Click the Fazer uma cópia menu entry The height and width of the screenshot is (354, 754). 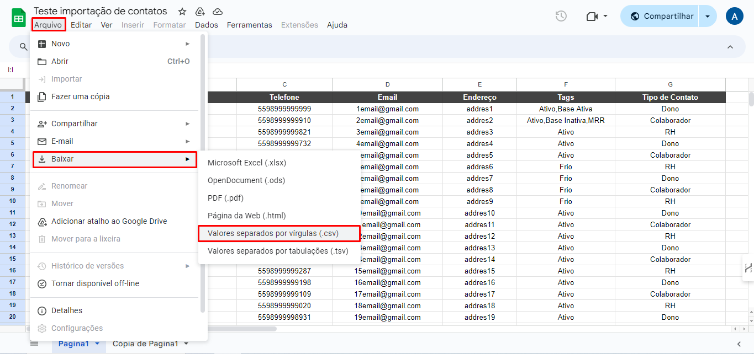(x=81, y=96)
